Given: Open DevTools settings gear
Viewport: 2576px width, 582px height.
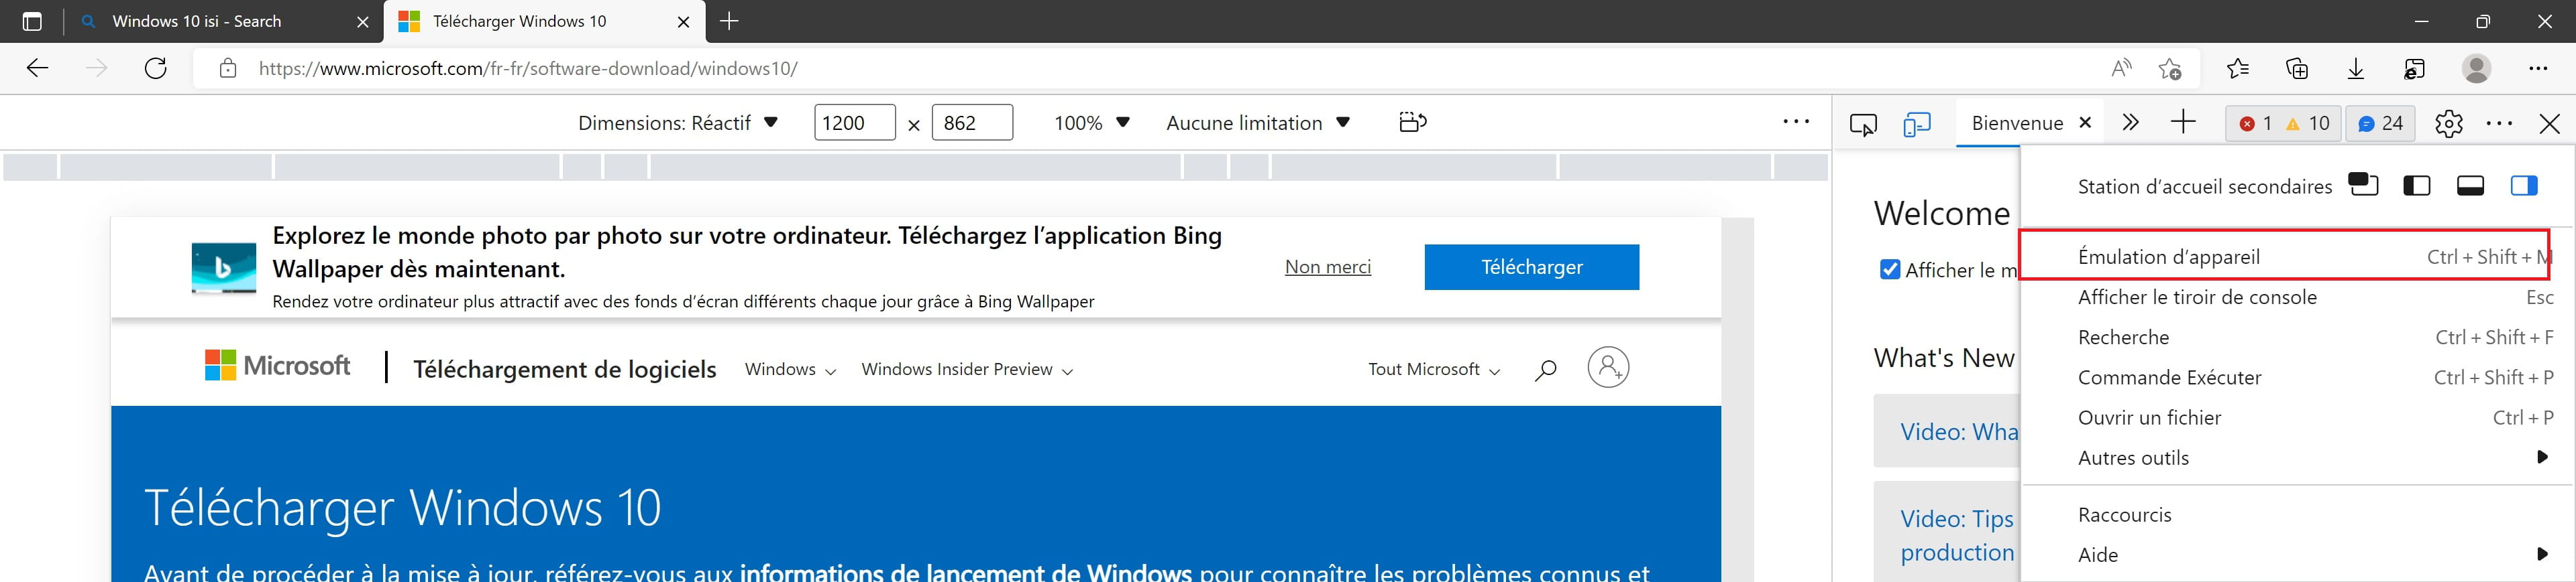Looking at the screenshot, I should [2449, 124].
